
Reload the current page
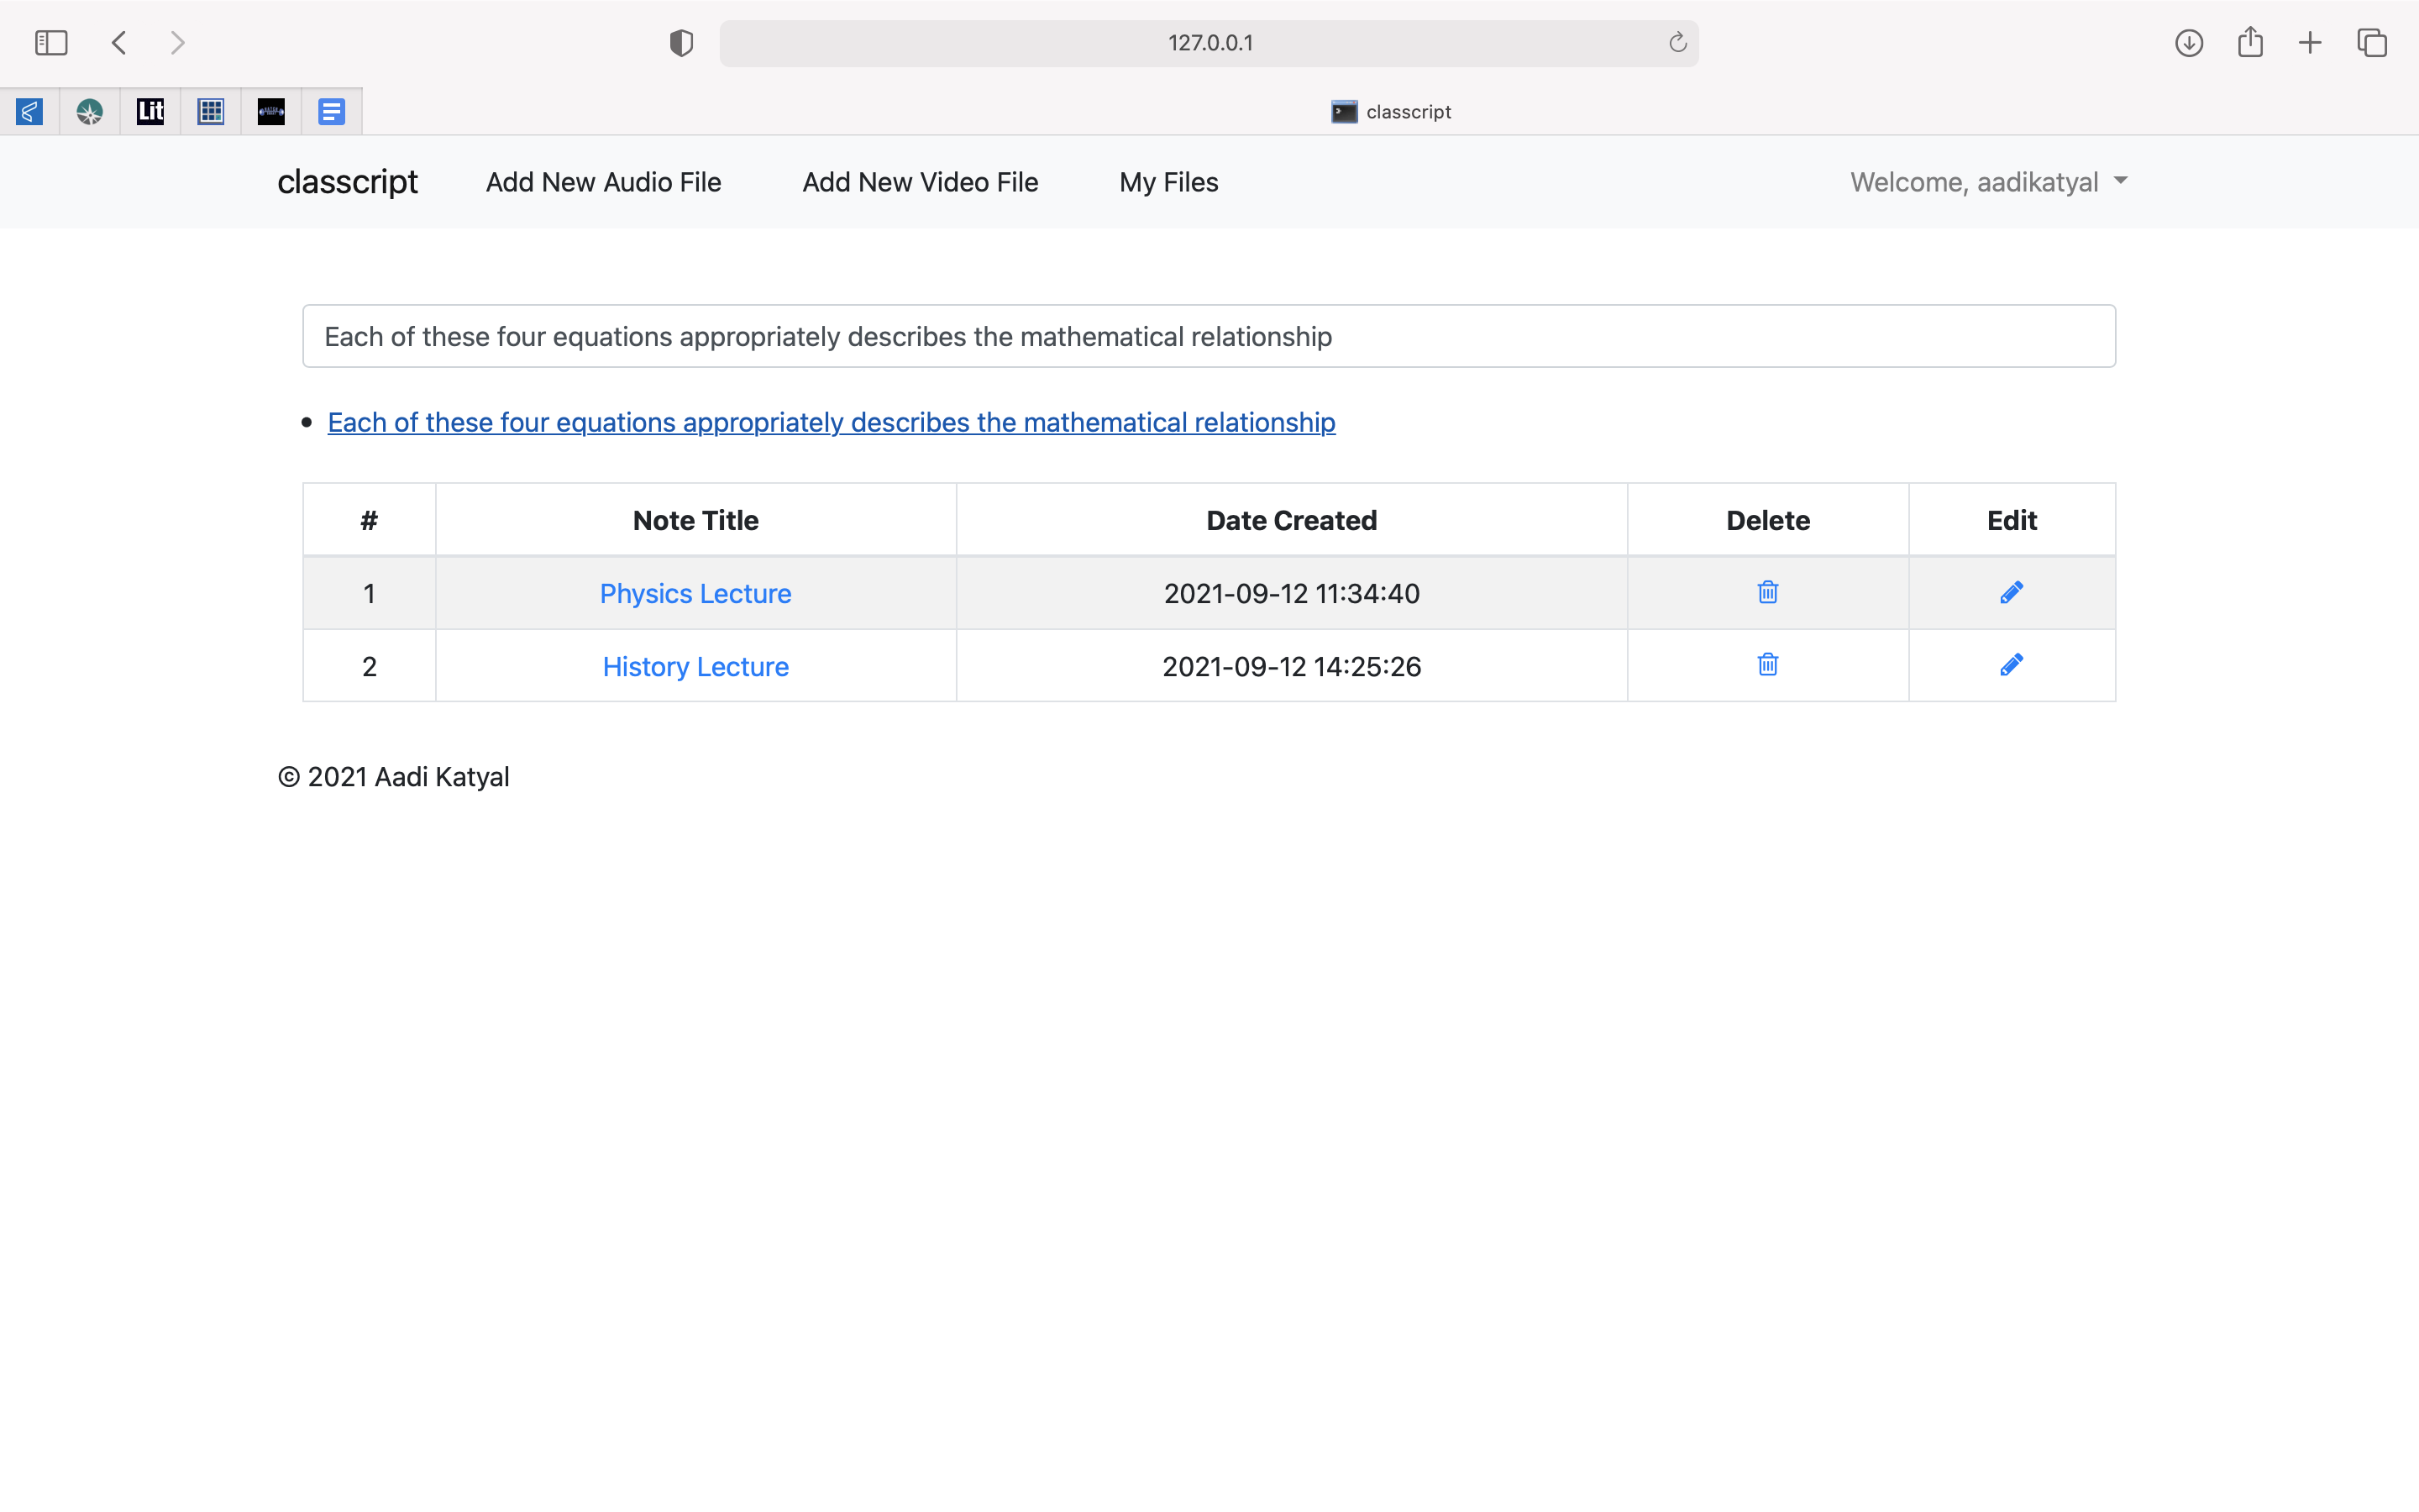[1677, 43]
